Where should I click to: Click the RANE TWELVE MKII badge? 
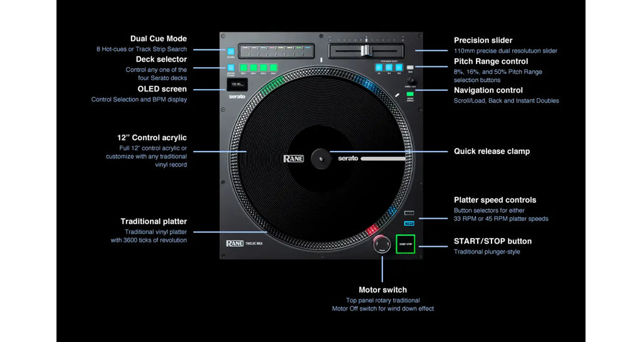[245, 244]
